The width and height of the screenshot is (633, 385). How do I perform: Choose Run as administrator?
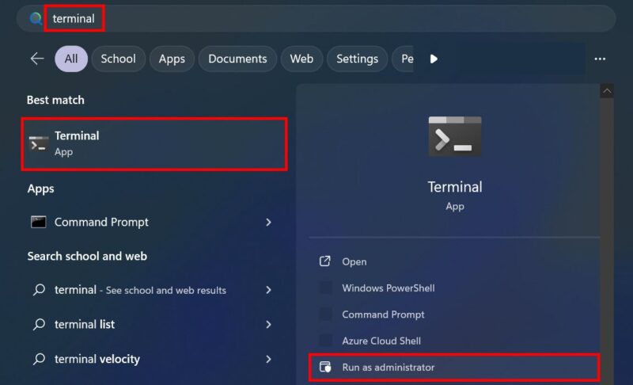(454, 368)
